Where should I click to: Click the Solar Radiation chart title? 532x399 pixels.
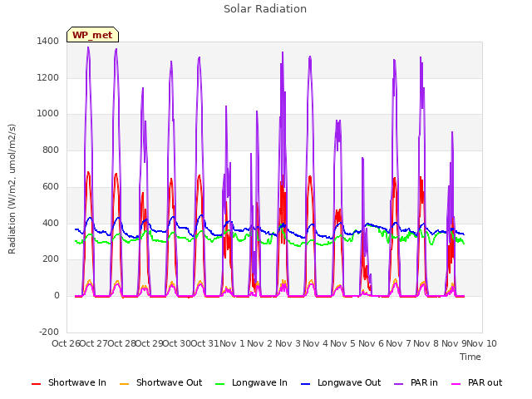[265, 9]
